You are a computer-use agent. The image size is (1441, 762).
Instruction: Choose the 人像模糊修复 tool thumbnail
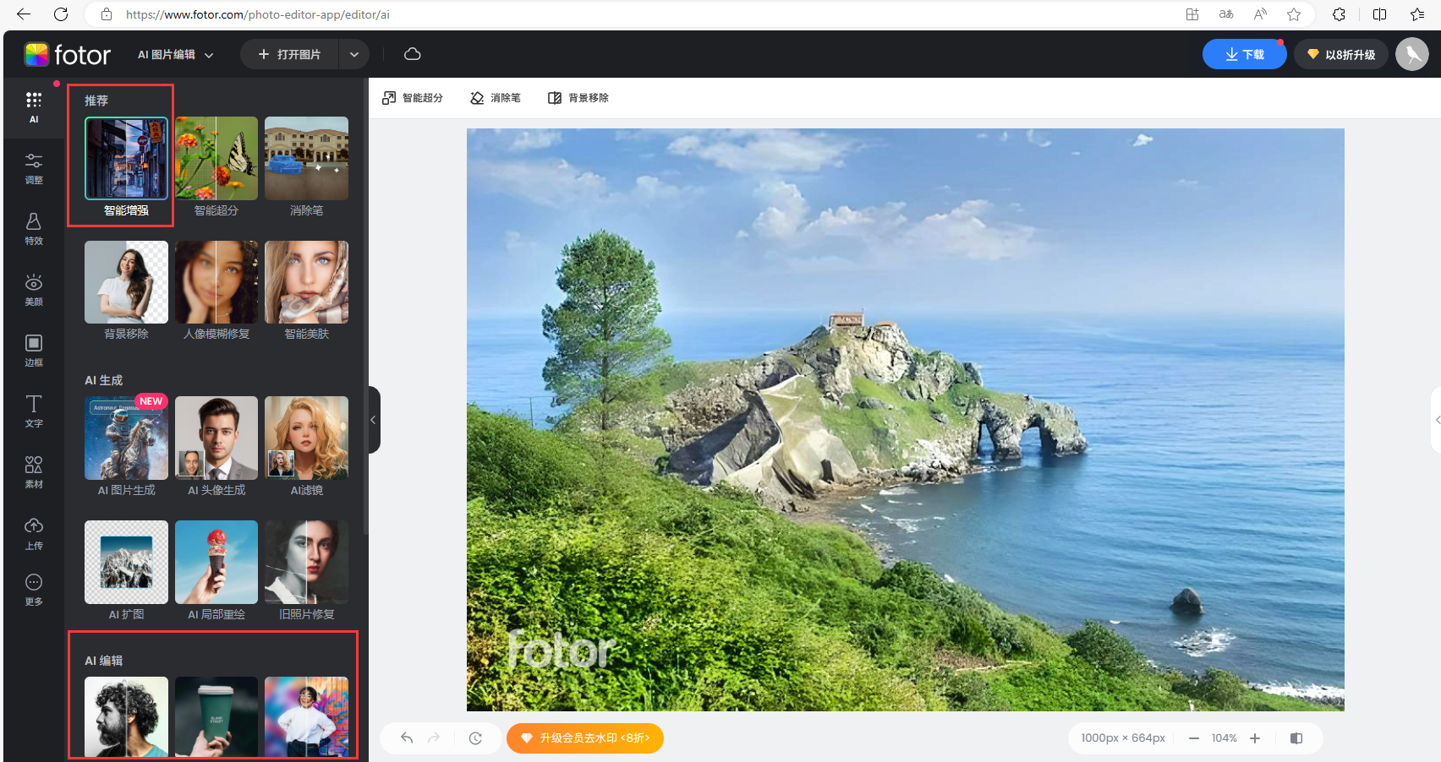(216, 282)
